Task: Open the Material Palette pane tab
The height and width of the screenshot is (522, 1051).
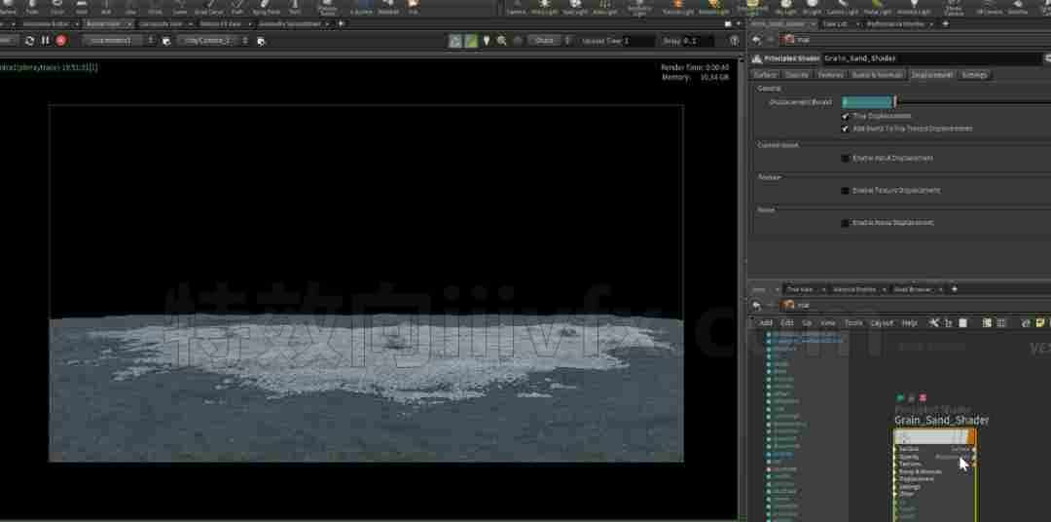Action: point(854,289)
